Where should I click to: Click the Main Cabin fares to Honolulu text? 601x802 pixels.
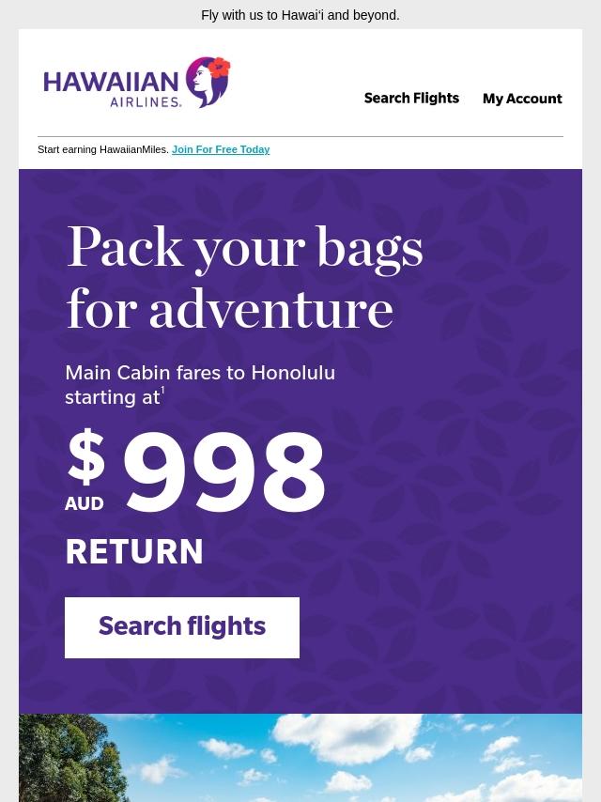point(200,373)
